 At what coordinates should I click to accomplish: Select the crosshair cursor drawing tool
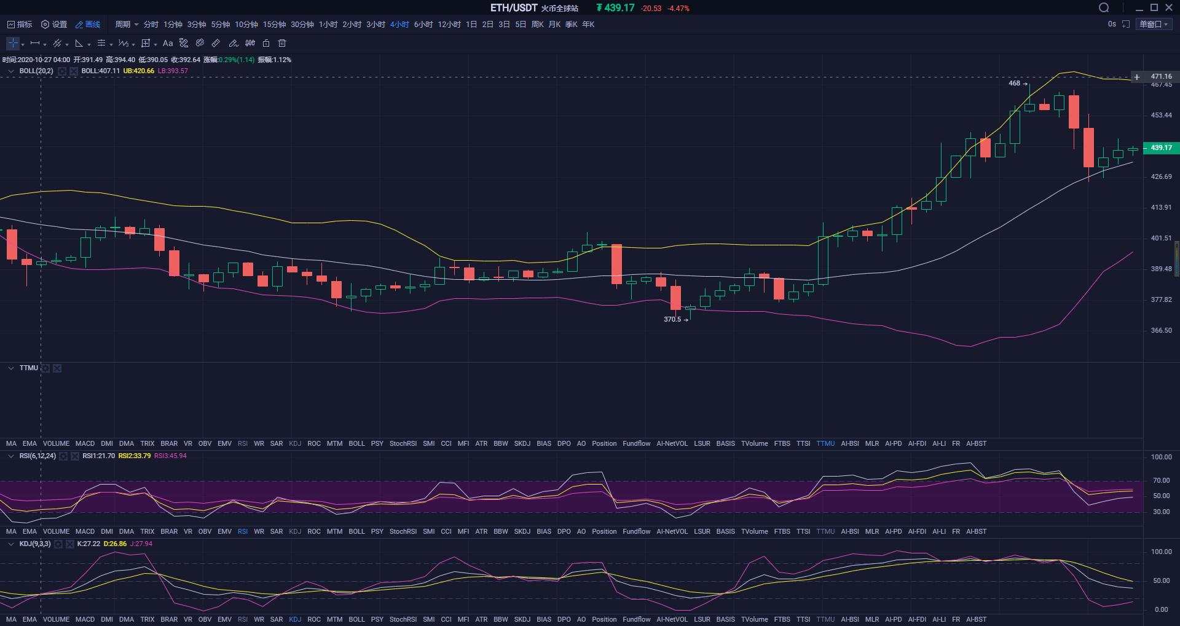[13, 44]
